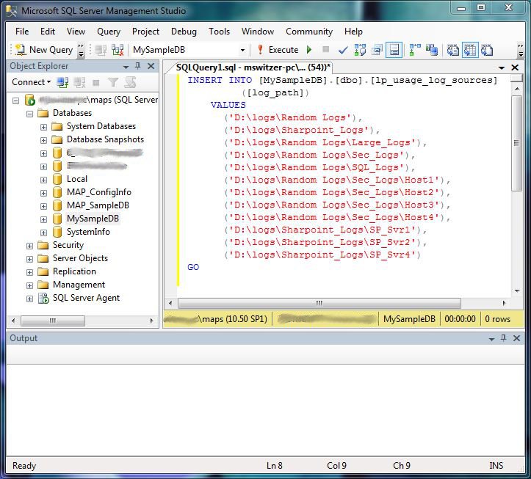Click the Parse checkmark icon
The image size is (531, 479).
click(343, 50)
